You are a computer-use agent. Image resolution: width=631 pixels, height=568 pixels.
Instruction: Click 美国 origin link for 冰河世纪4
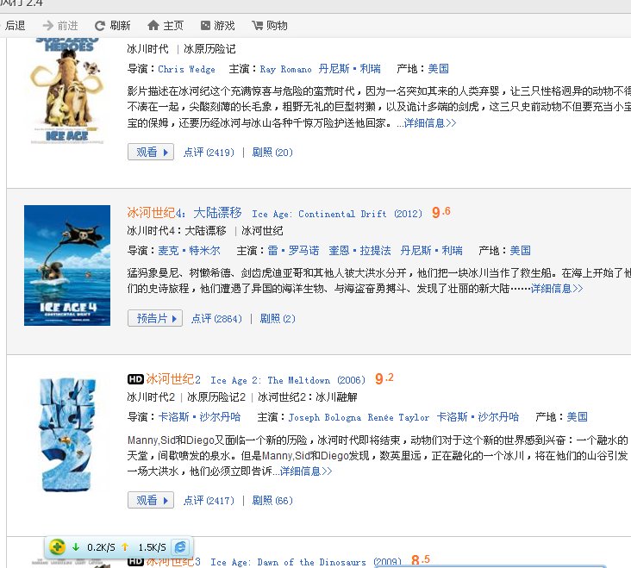[x=521, y=251]
